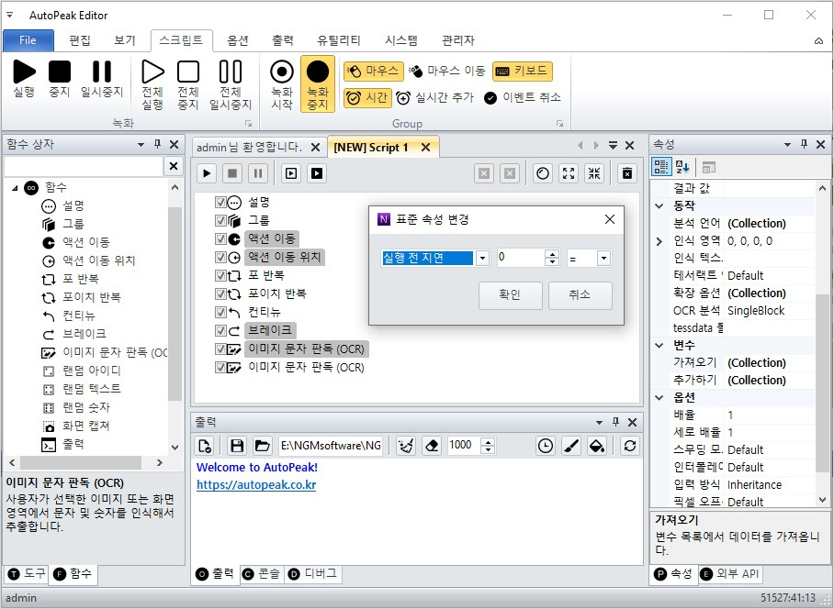The width and height of the screenshot is (834, 609).
Task: Expand the 인식 영역 property
Action: pyautogui.click(x=659, y=241)
